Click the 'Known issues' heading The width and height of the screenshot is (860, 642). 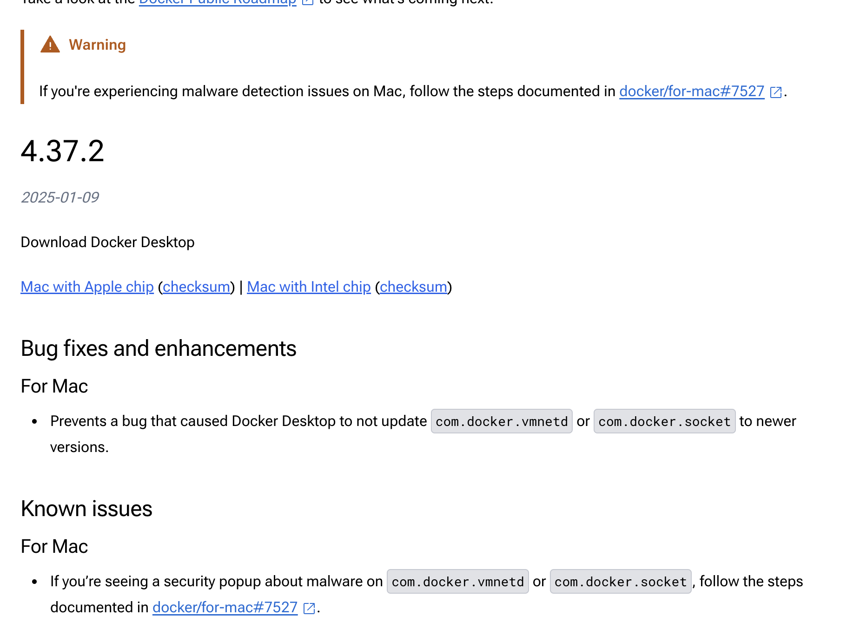[86, 509]
